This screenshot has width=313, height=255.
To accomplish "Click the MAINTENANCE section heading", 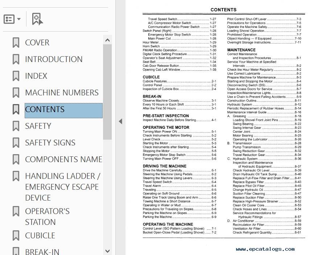I will coord(241,50).
